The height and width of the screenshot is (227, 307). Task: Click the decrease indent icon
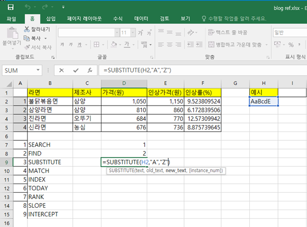[x=191, y=45]
